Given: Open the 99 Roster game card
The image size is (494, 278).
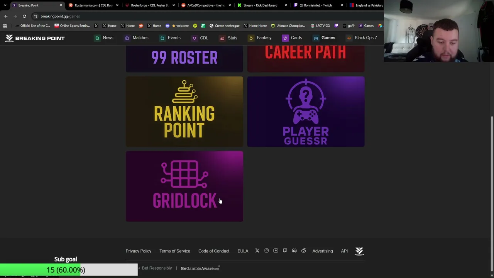Looking at the screenshot, I should point(184,59).
